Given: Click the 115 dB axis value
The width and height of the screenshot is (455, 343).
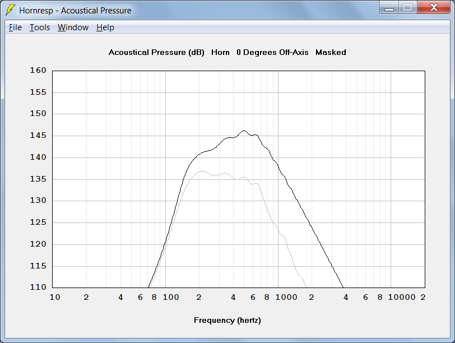Looking at the screenshot, I should (38, 266).
